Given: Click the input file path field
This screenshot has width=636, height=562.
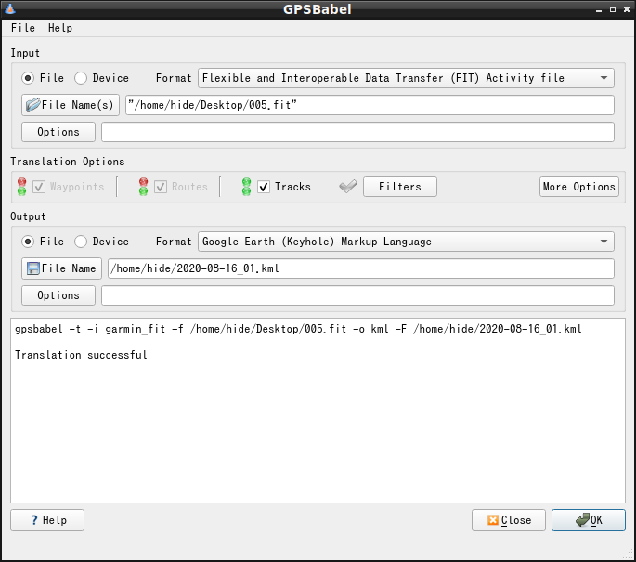Looking at the screenshot, I should 370,105.
